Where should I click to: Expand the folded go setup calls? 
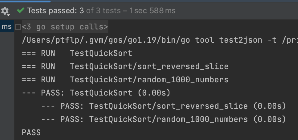click(18, 27)
